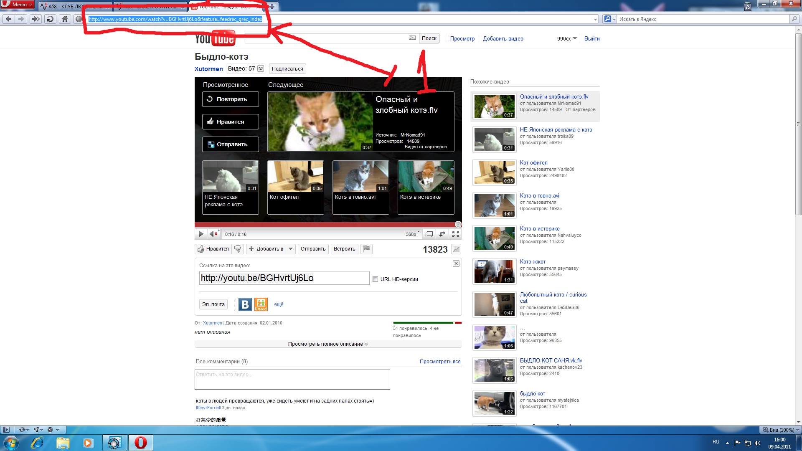
Task: Share via the Odnoklassniki icon
Action: click(x=261, y=304)
